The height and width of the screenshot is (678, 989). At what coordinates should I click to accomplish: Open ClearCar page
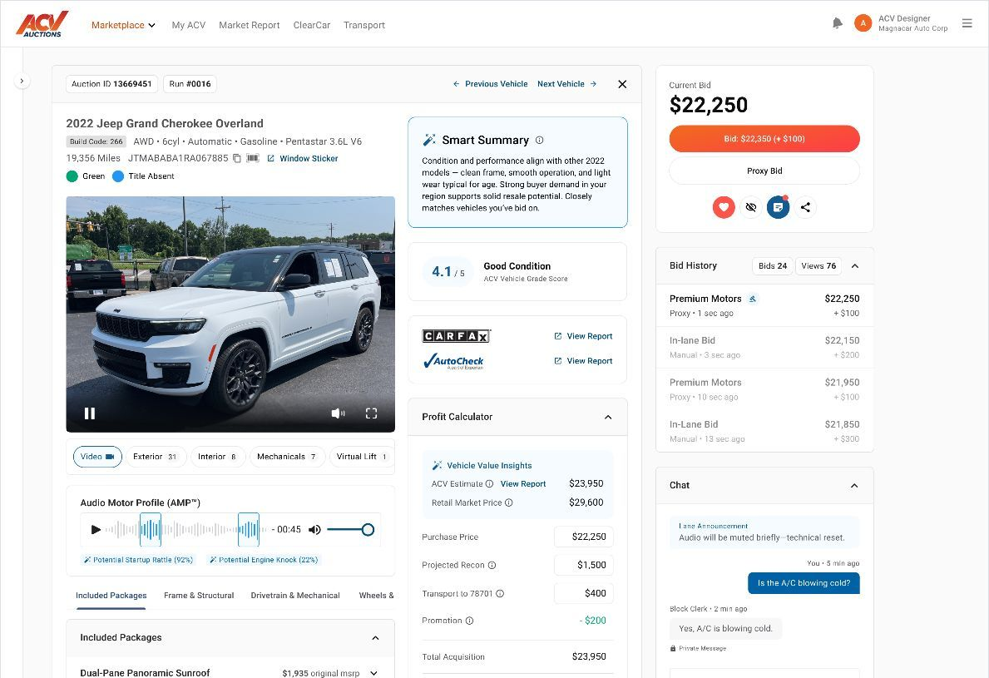tap(312, 25)
